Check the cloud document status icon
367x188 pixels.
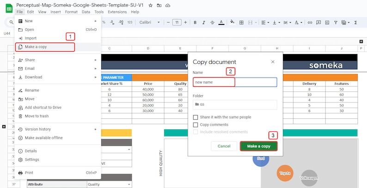tap(168, 5)
